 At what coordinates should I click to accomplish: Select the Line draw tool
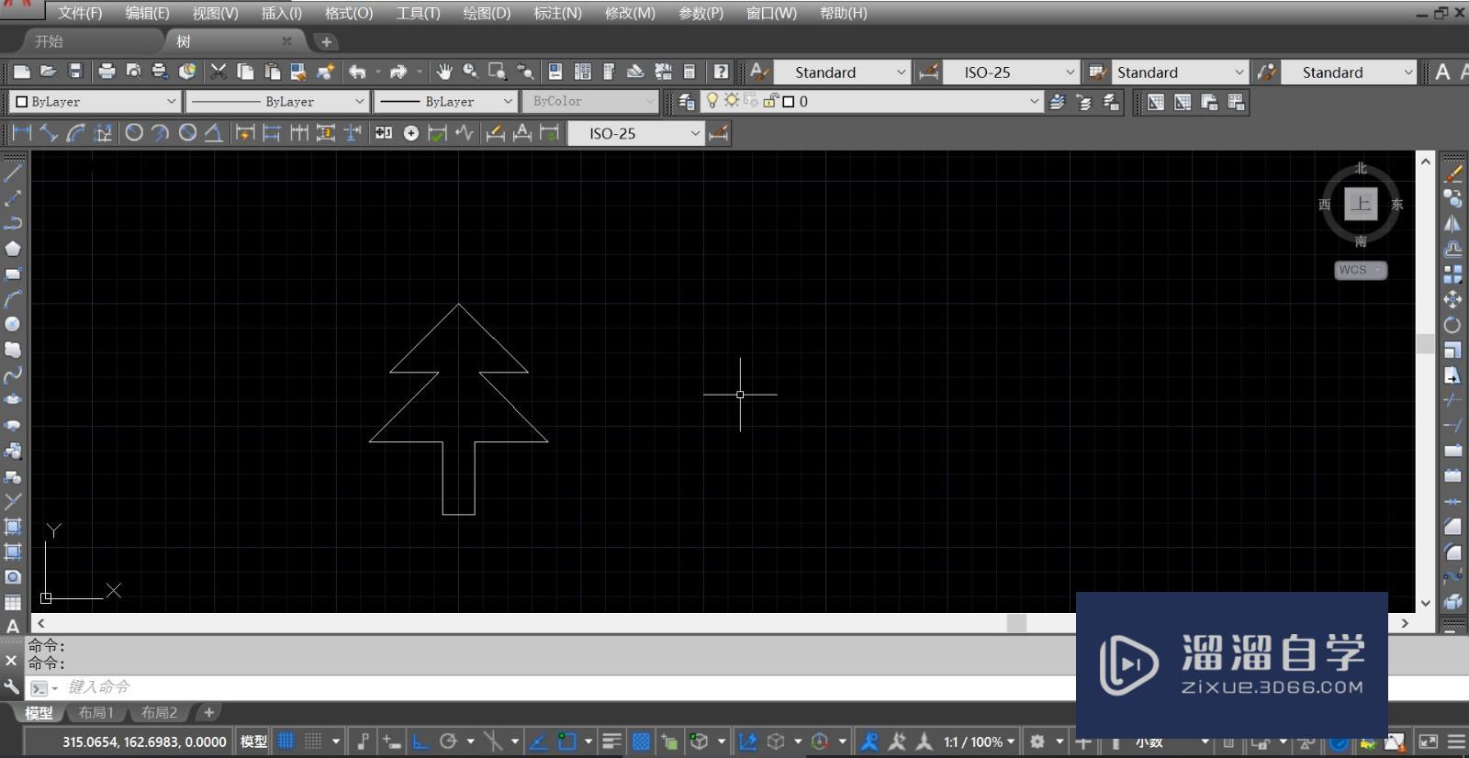[13, 172]
